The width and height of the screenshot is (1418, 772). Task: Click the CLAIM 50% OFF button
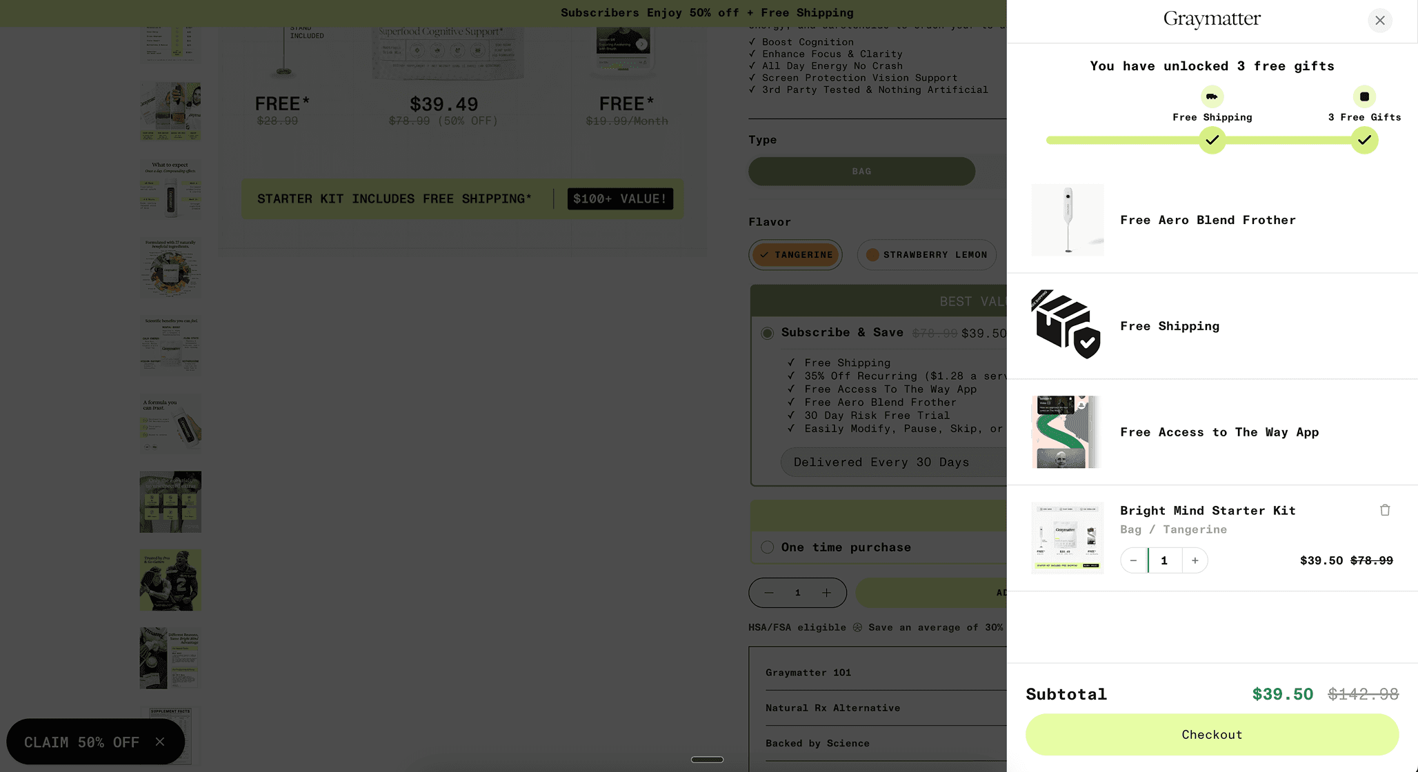click(x=81, y=742)
